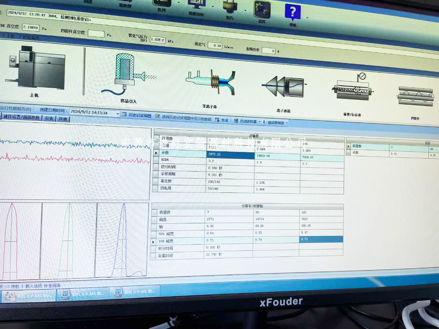Click 选择历史记录视图中显示的数据 button
This screenshot has width=439, height=329.
click(x=184, y=118)
